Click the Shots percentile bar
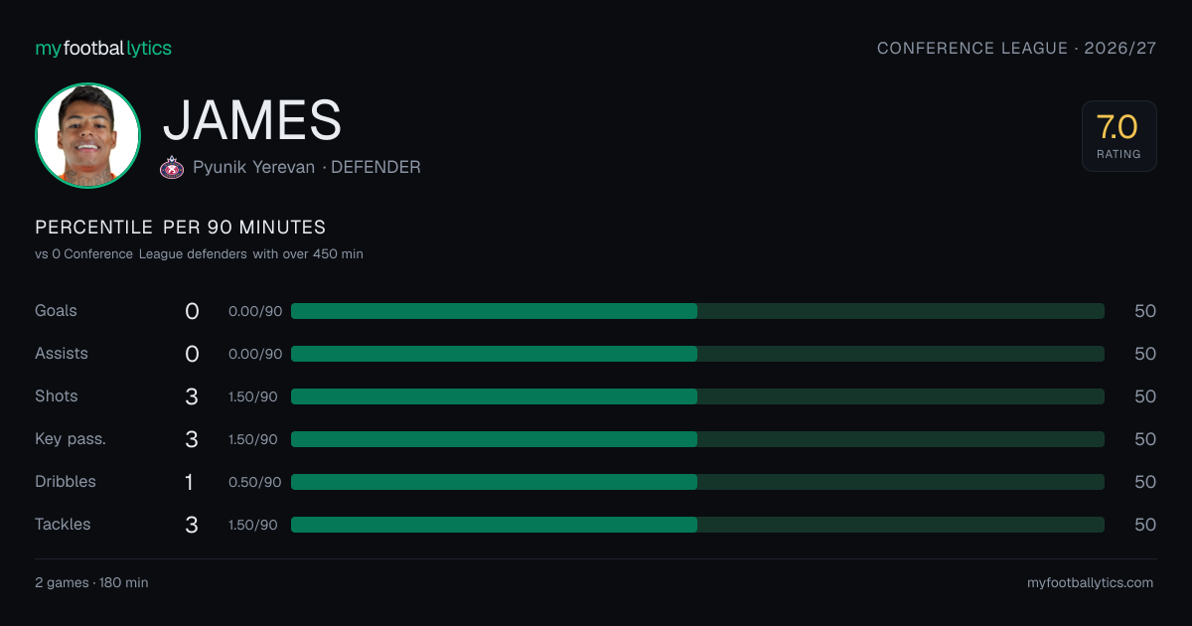This screenshot has width=1192, height=626. tap(697, 396)
